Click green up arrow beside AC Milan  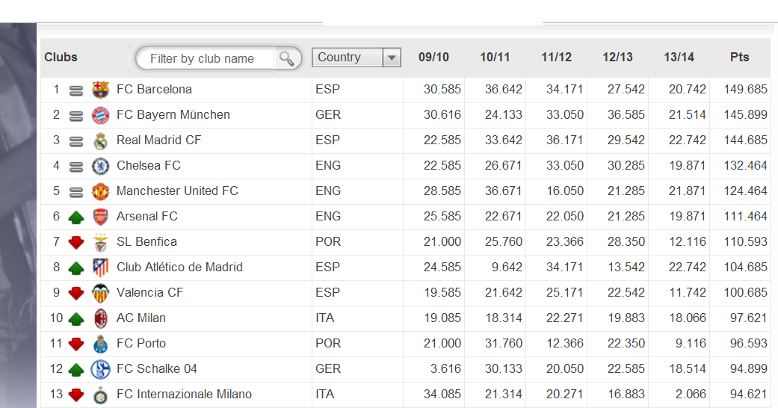tap(76, 318)
